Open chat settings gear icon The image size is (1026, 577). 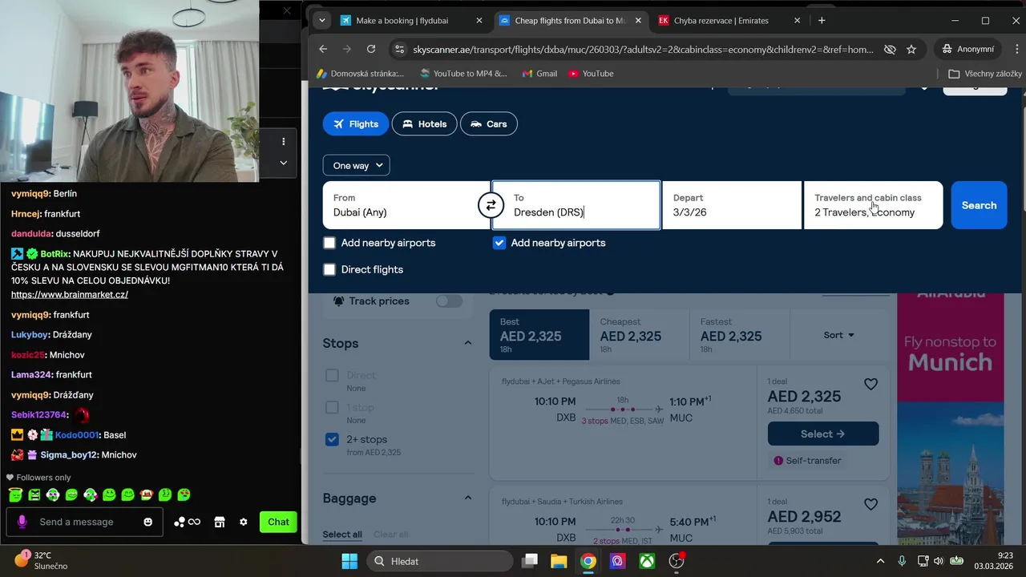pyautogui.click(x=244, y=522)
